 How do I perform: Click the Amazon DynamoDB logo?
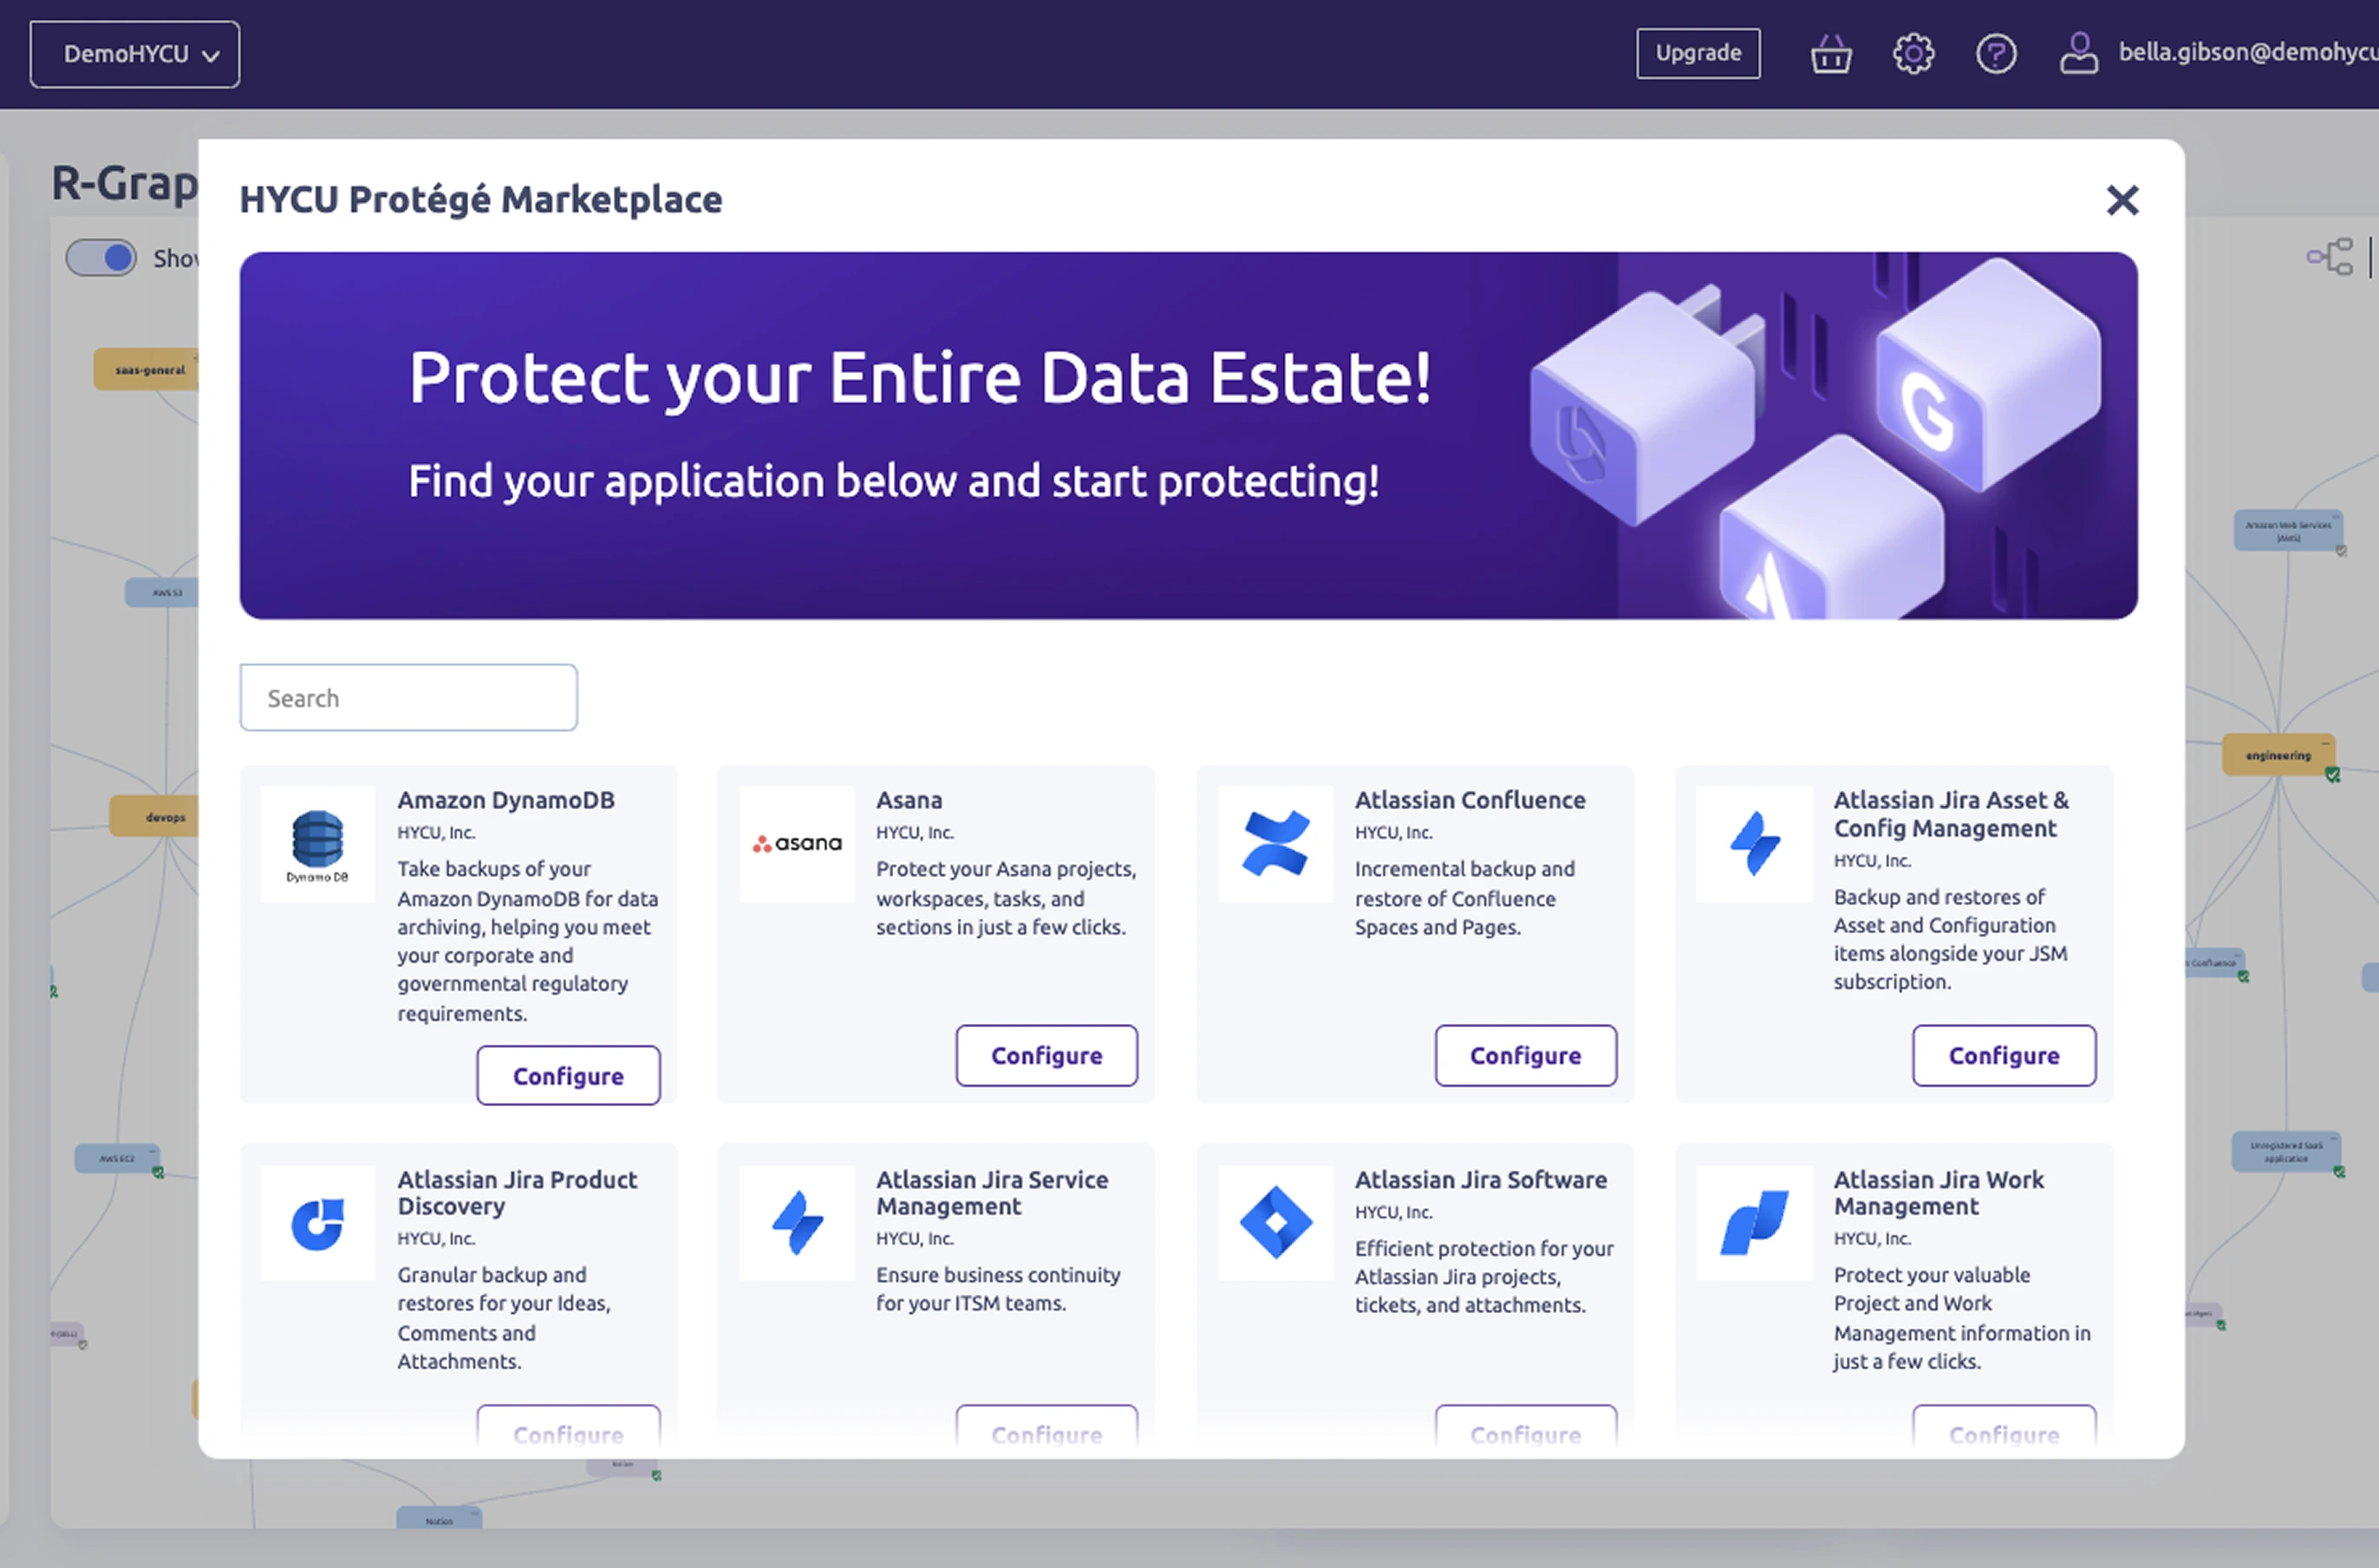[318, 845]
